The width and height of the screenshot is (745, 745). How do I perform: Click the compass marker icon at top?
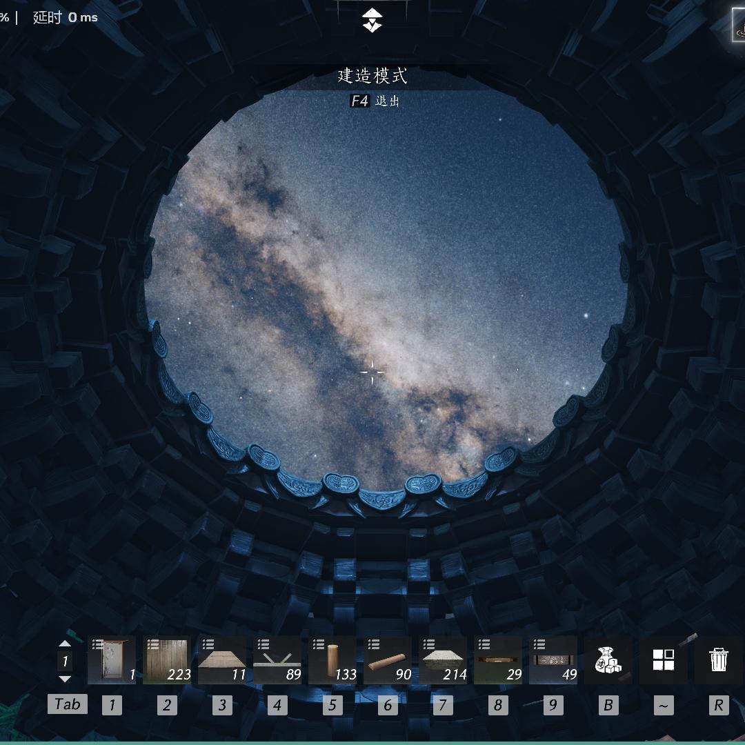pyautogui.click(x=372, y=20)
